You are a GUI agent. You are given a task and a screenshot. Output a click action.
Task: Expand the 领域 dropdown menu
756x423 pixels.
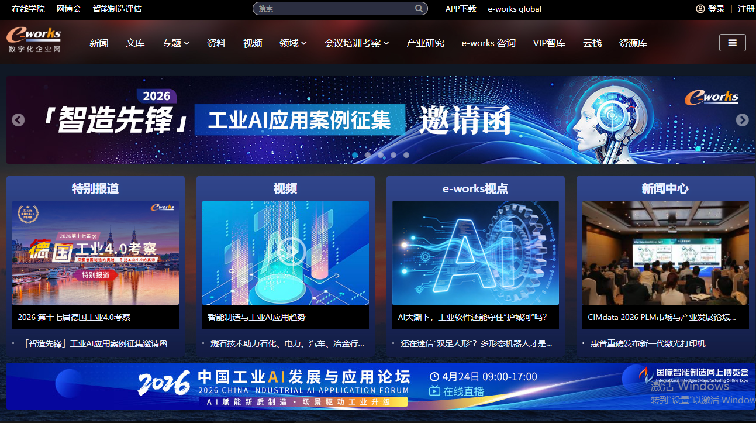click(x=293, y=43)
